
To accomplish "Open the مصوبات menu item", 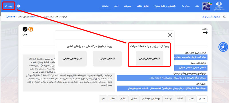I will (128, 6).
